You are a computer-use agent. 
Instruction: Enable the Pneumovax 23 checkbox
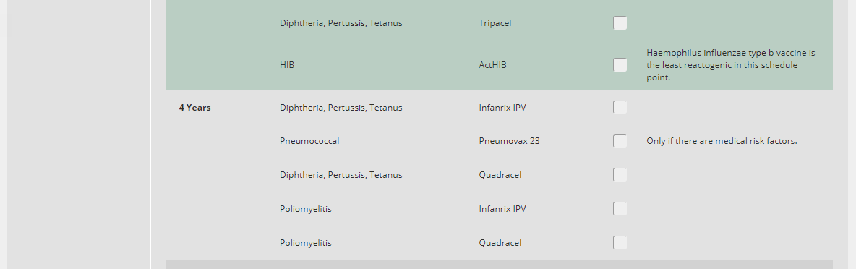click(620, 141)
